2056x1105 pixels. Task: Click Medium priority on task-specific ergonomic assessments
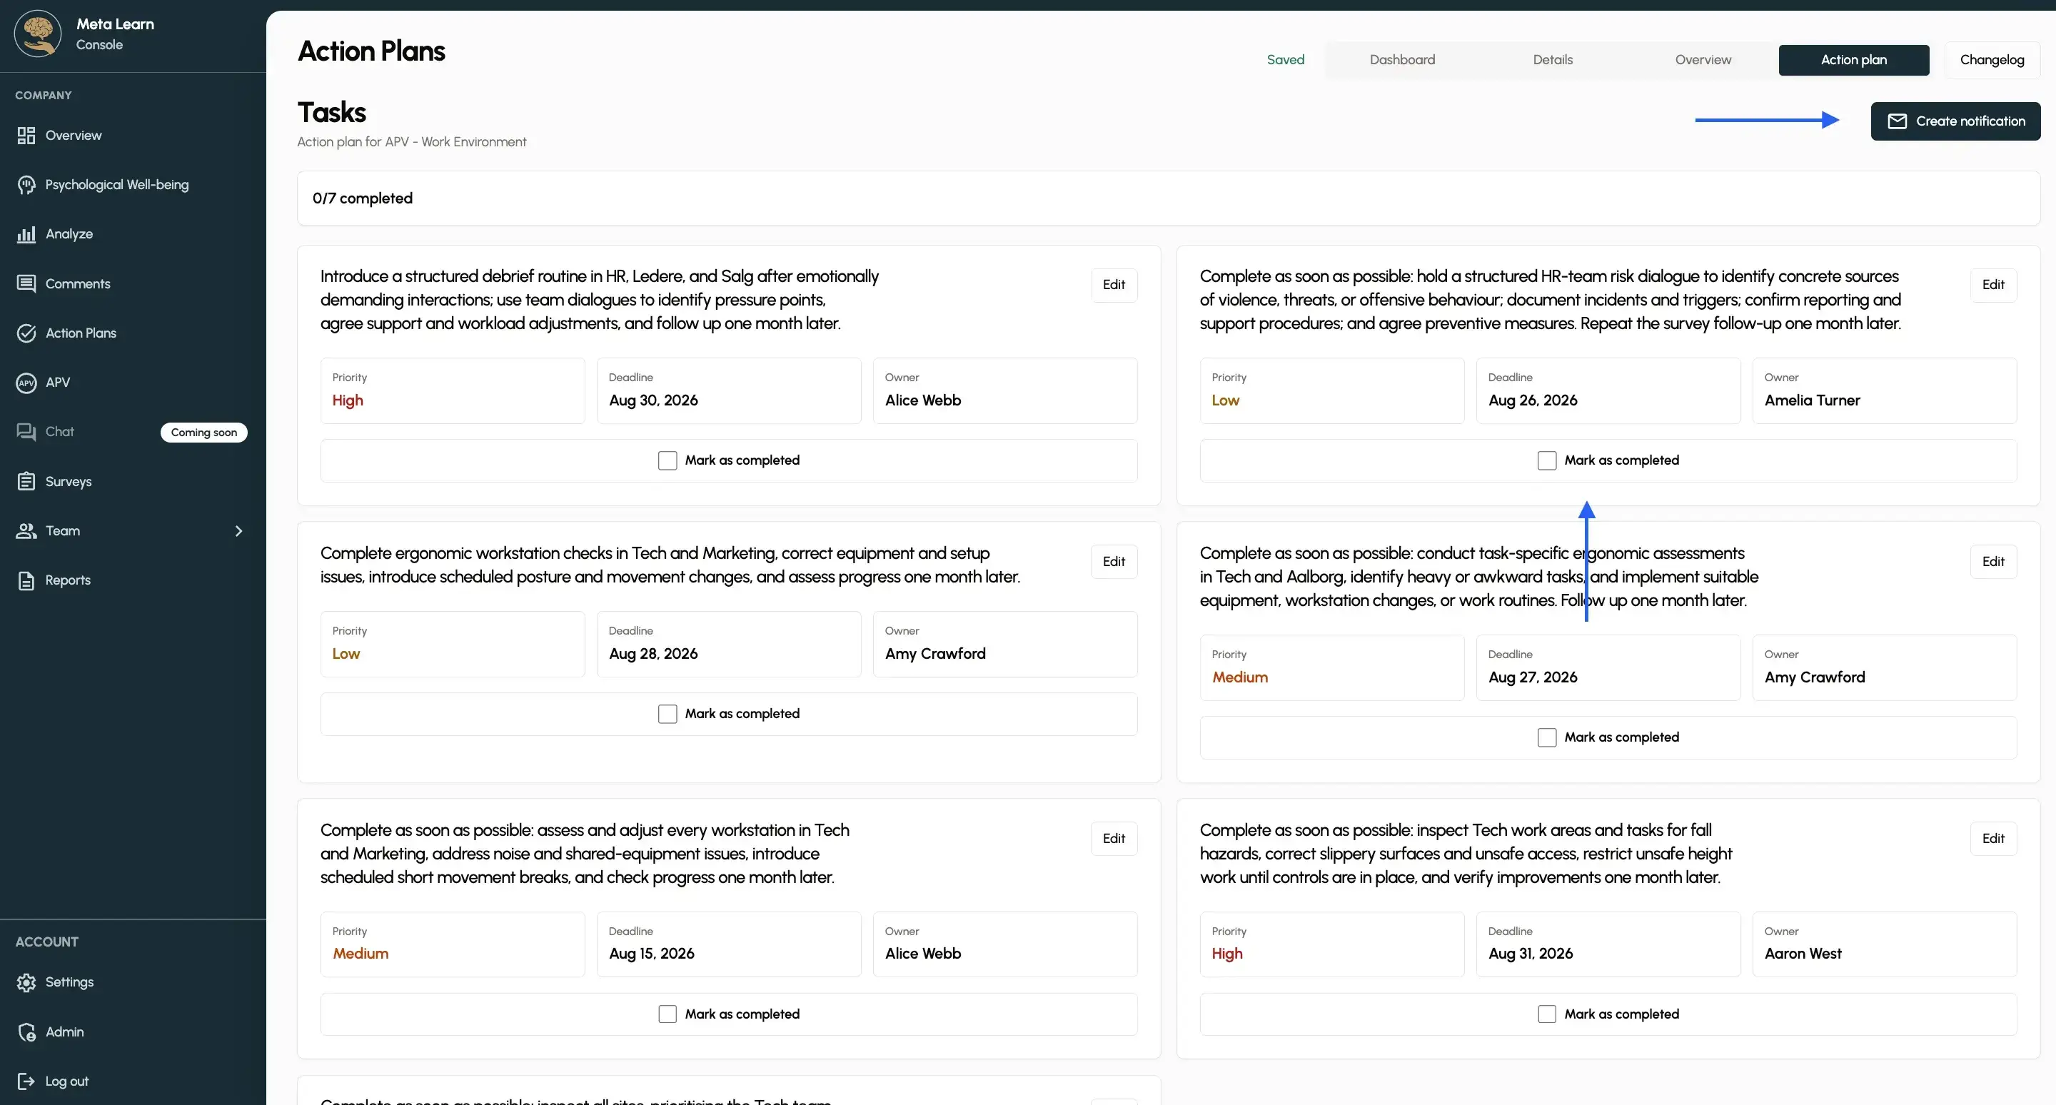(1332, 668)
